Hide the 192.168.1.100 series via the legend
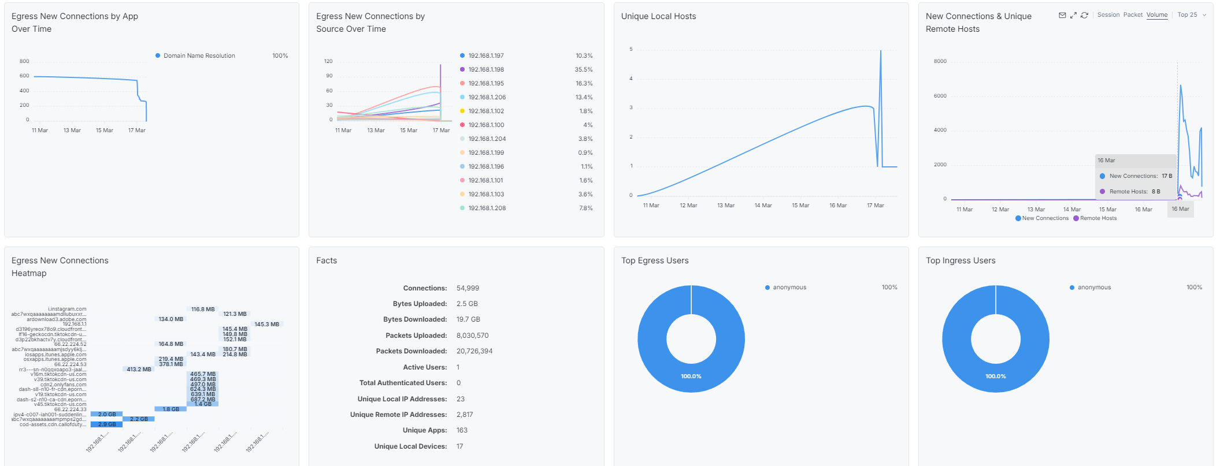Screen dimensions: 1220x466 482,125
